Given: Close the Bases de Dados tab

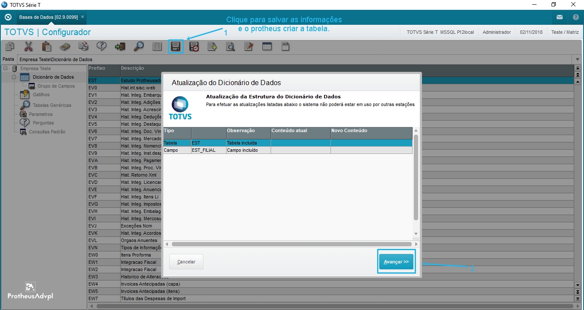Looking at the screenshot, I should 83,17.
